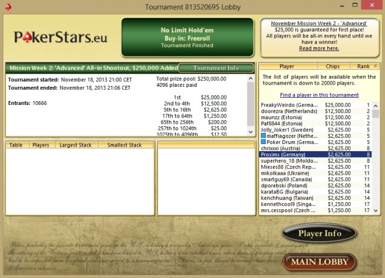Click the player list scrollbar thumb
This screenshot has width=385, height=278.
(x=376, y=114)
